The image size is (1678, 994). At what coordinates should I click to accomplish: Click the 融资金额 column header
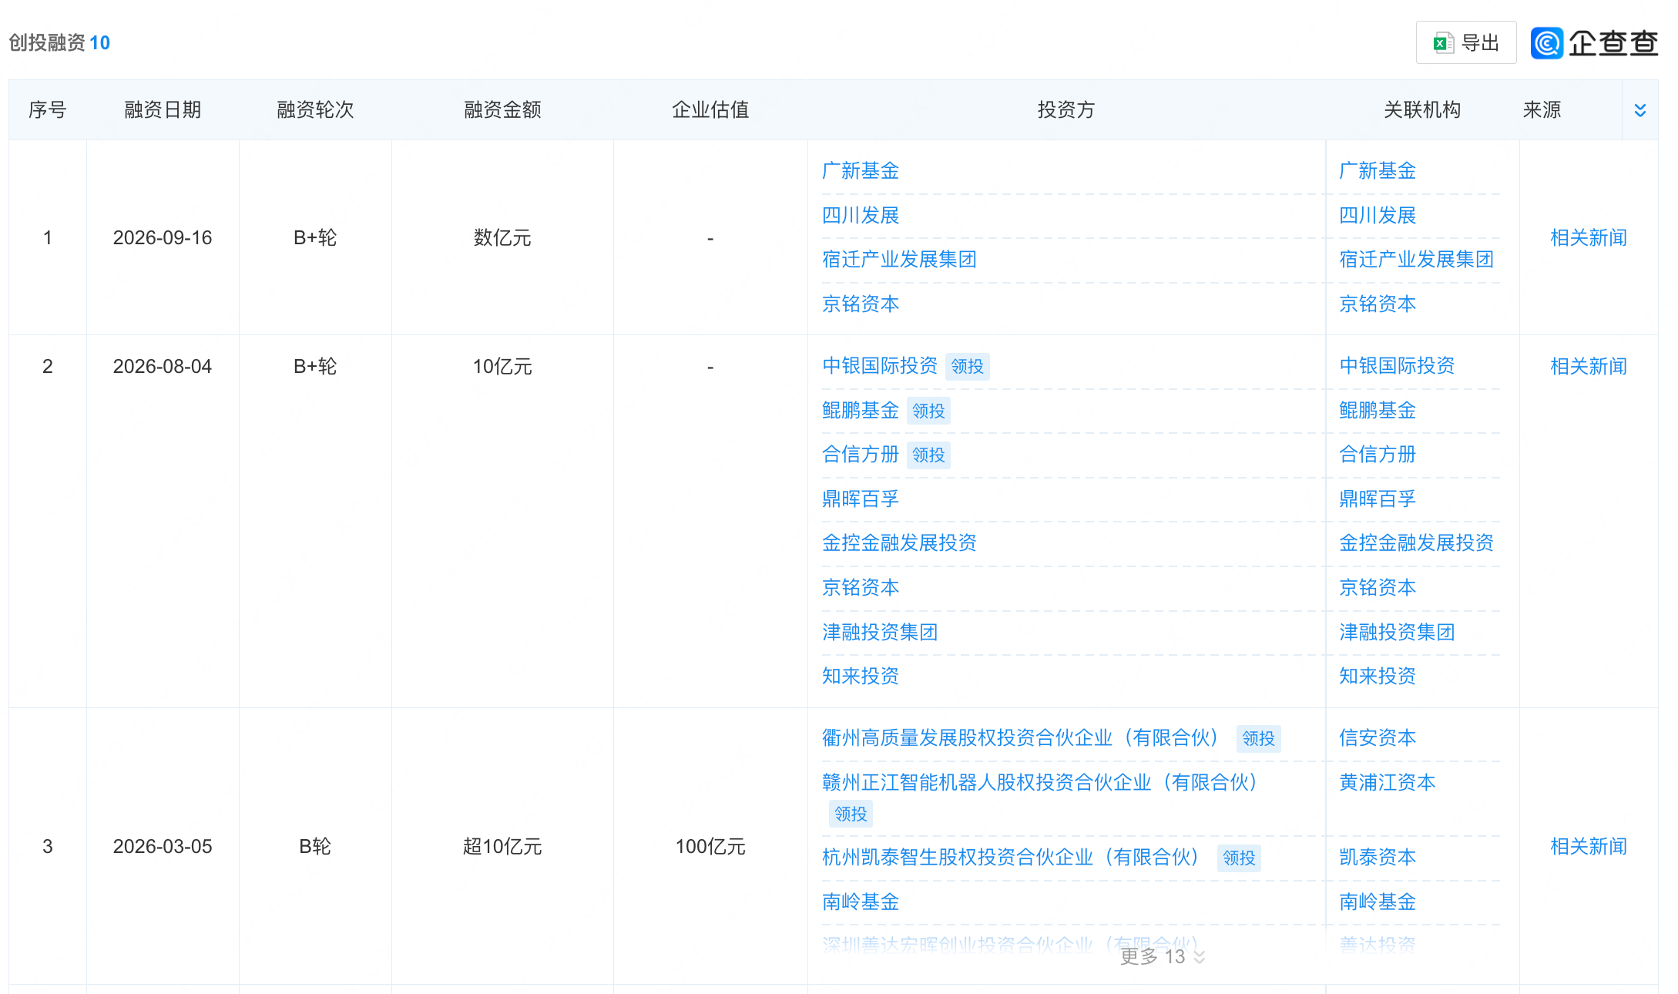(x=502, y=109)
